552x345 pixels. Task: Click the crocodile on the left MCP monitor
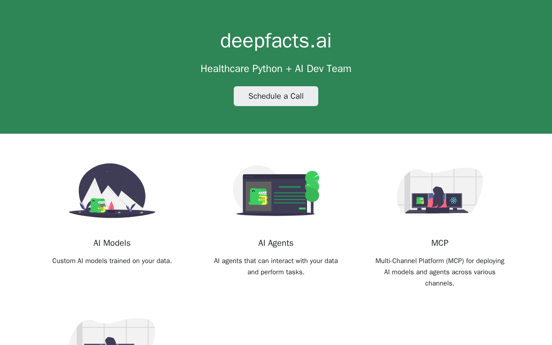tap(420, 201)
